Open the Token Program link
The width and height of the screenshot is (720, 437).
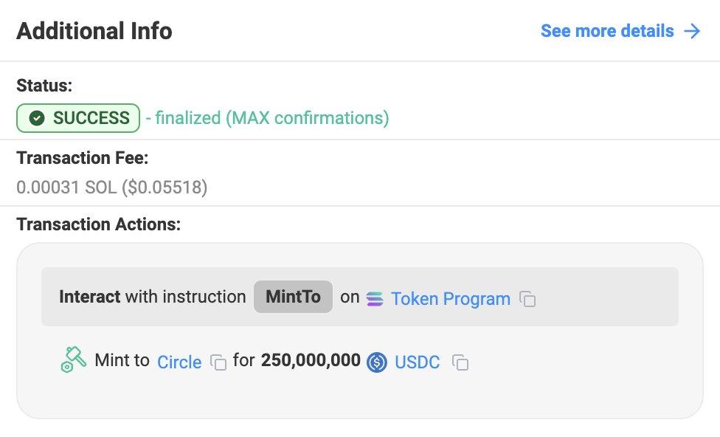tap(451, 299)
